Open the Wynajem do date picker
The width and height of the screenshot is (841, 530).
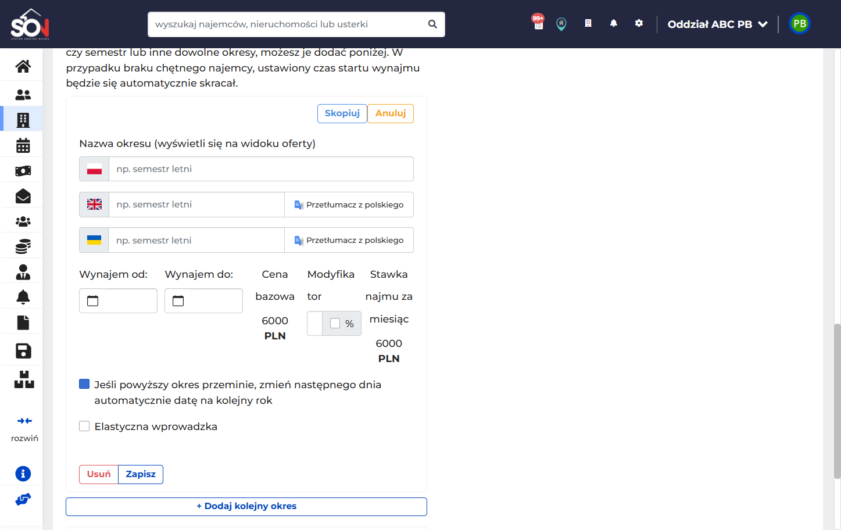(x=203, y=301)
